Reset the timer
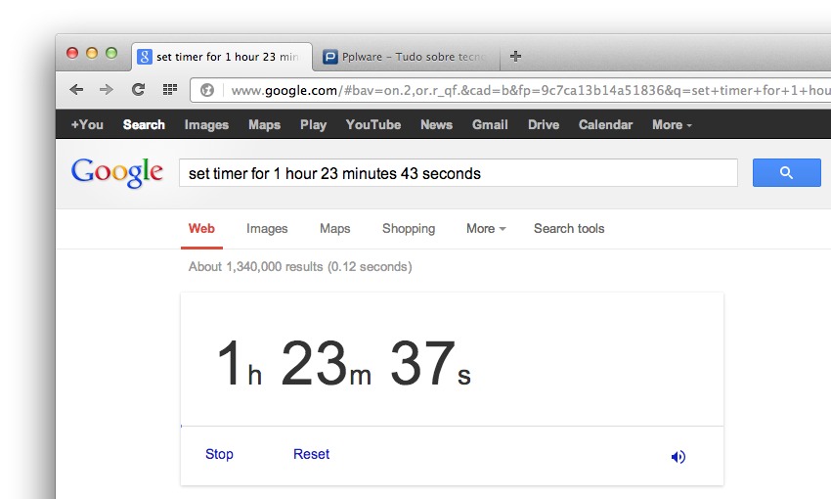Screen dimensions: 831x499 tap(311, 454)
